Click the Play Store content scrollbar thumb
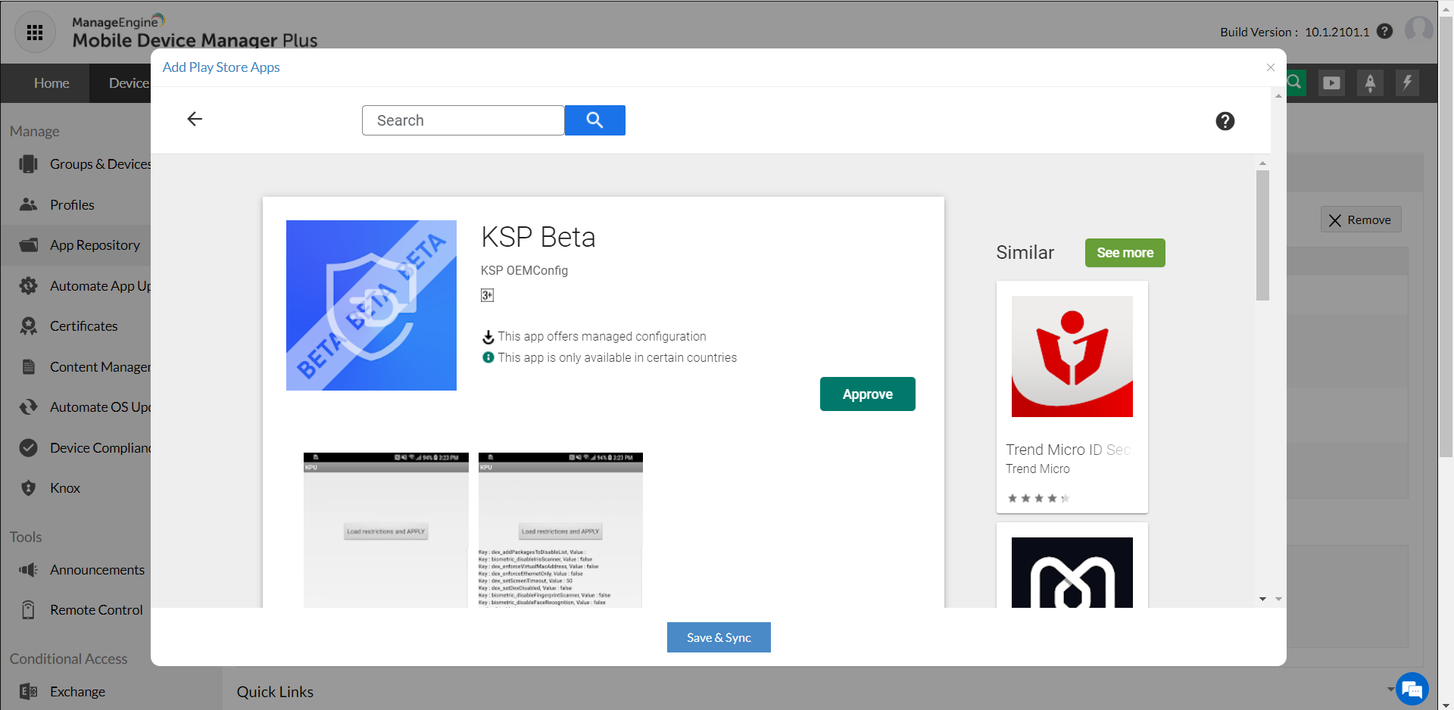 coord(1262,235)
